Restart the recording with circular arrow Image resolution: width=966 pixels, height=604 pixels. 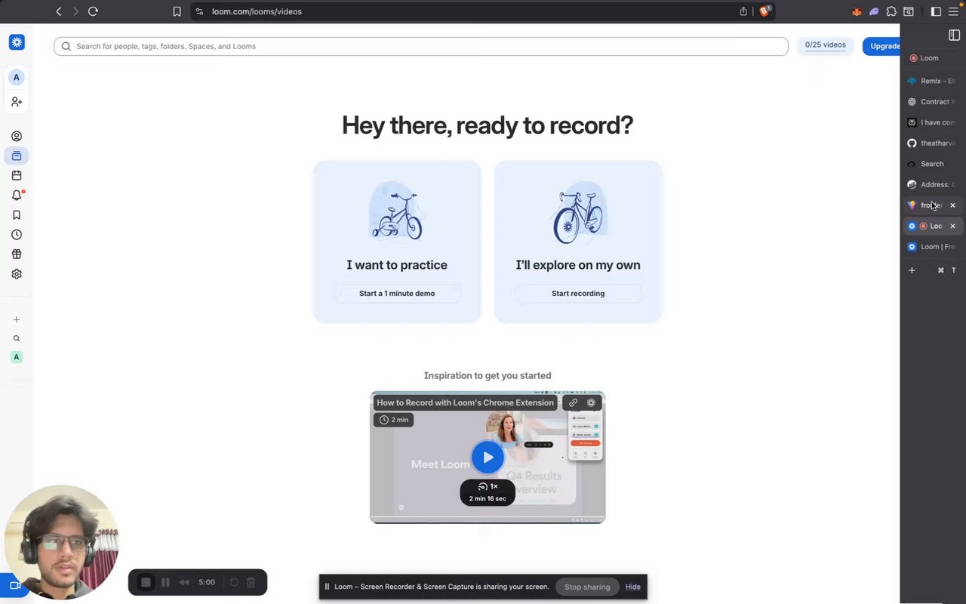point(234,582)
